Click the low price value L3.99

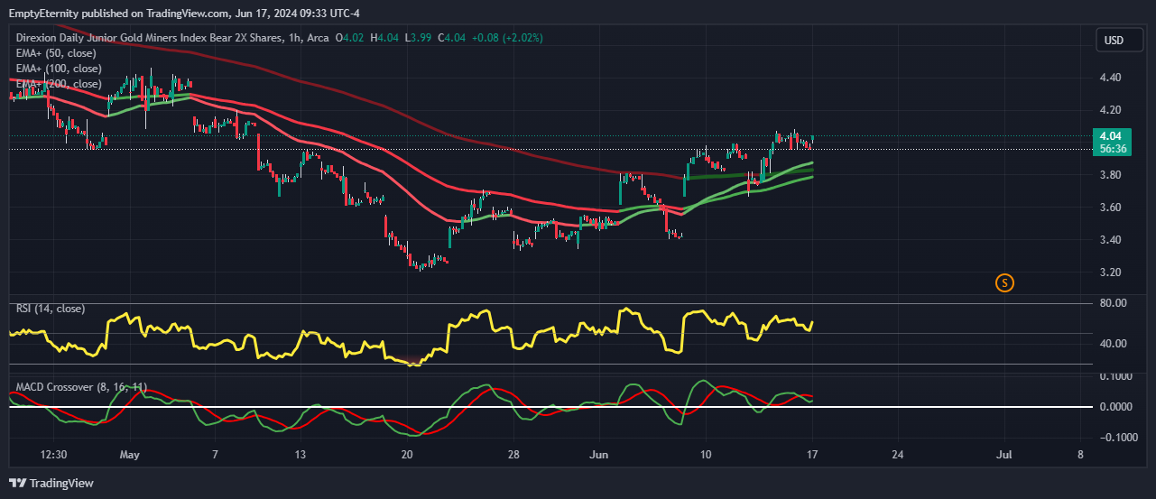tap(419, 38)
